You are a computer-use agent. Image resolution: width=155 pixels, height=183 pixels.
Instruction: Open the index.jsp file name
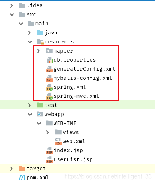[x=68, y=151]
